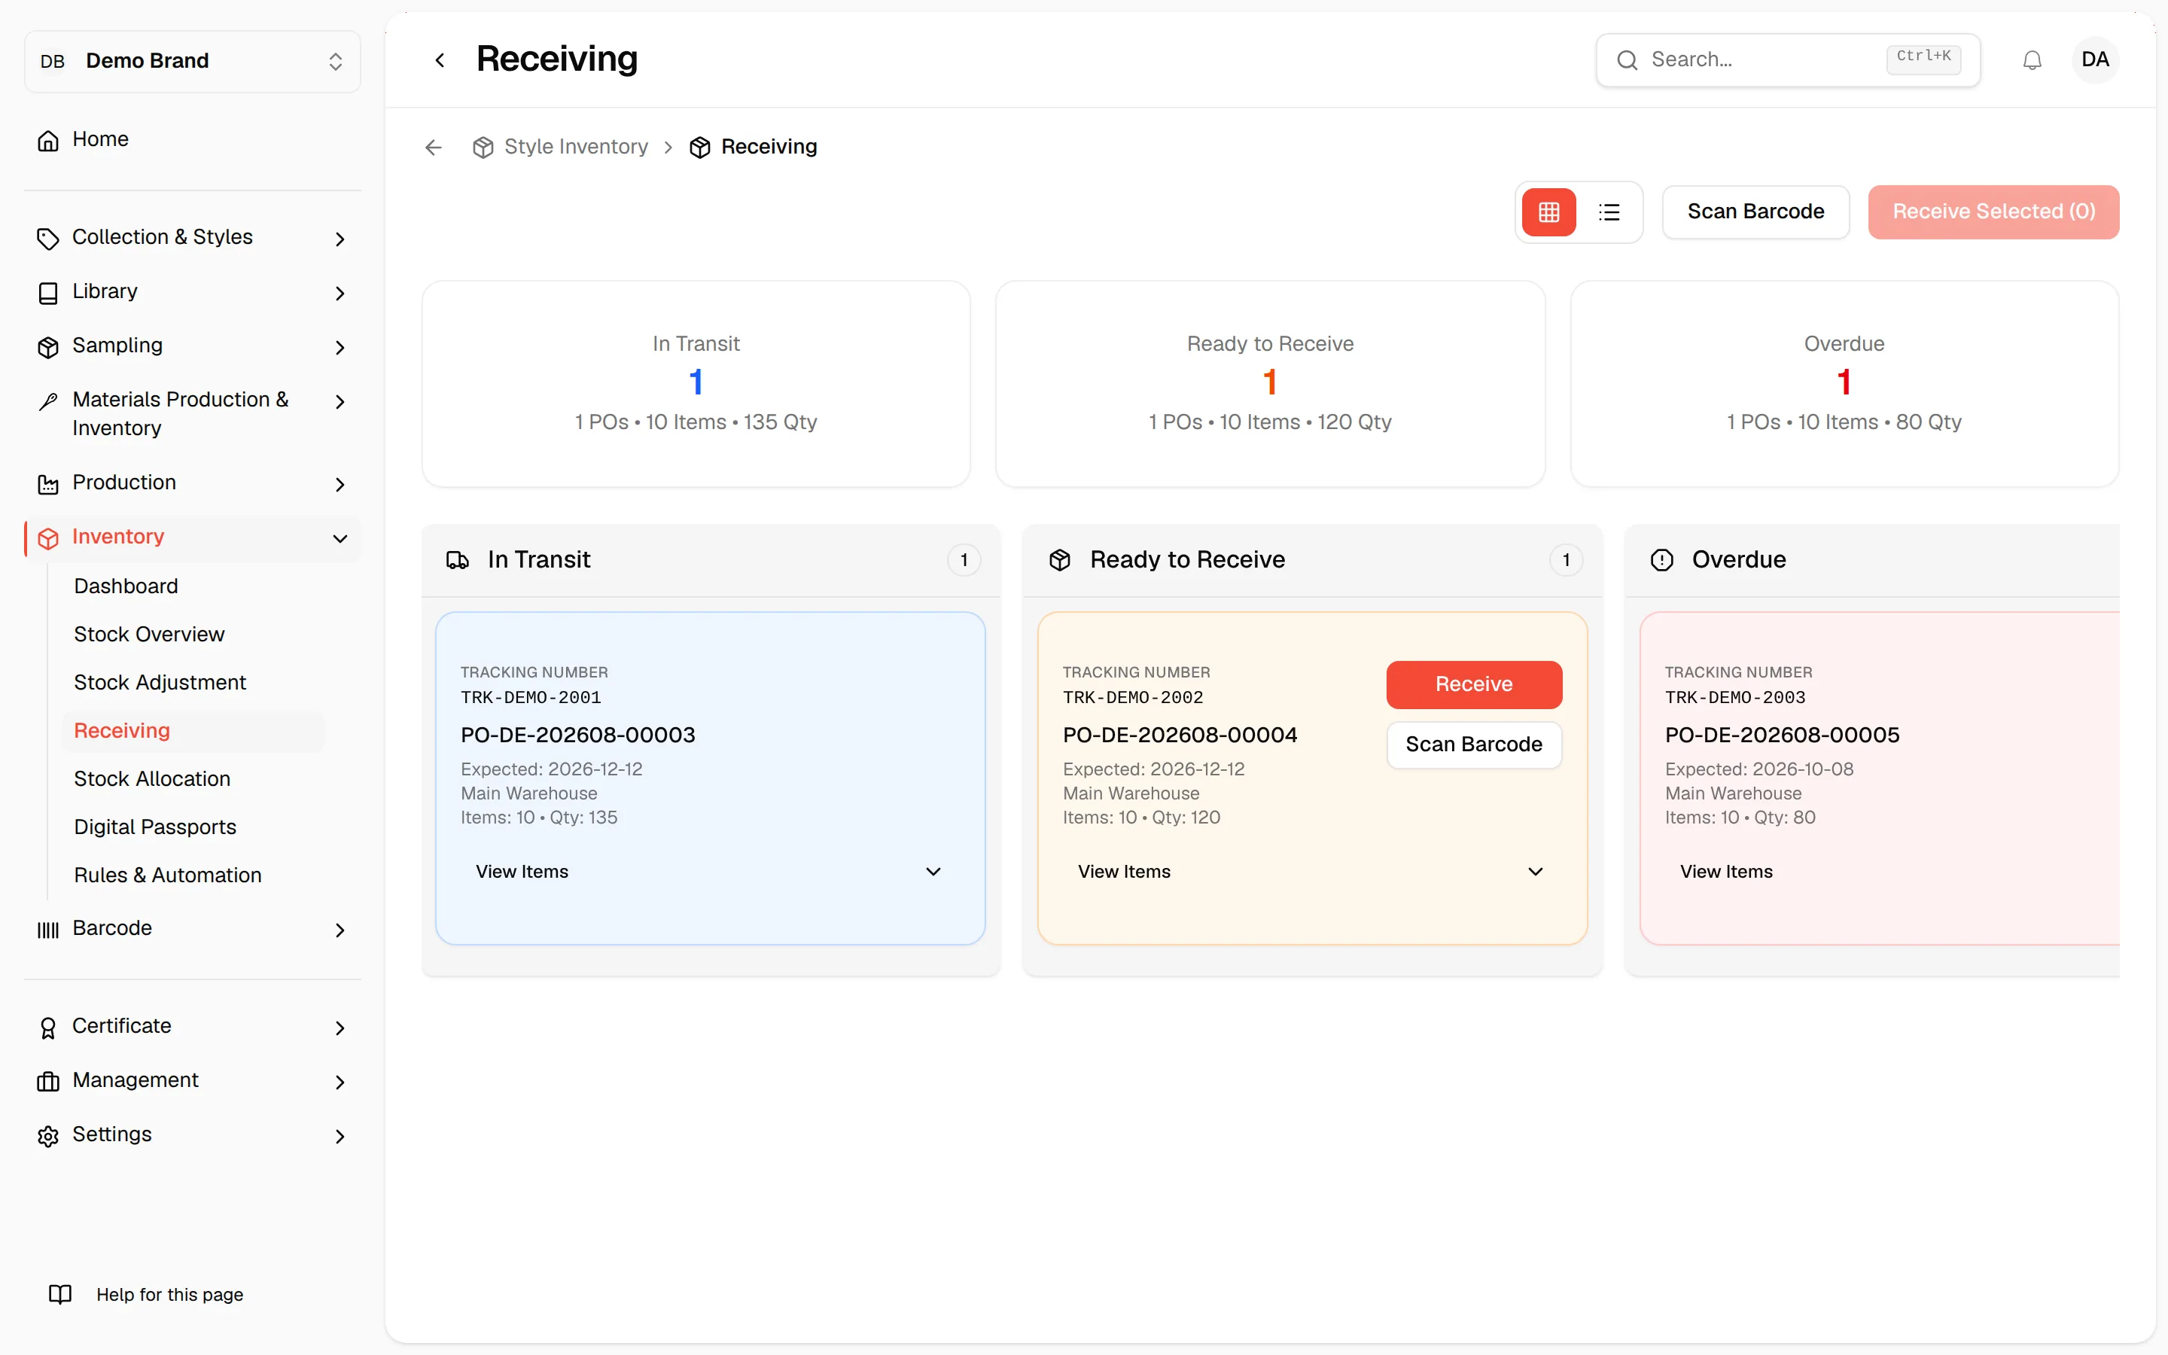Click the Home house icon
Viewport: 2168px width, 1355px height.
[x=48, y=140]
